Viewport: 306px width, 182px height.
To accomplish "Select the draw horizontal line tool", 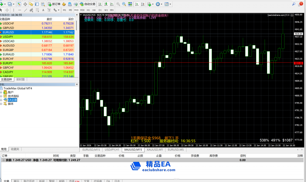I will (20, 10).
